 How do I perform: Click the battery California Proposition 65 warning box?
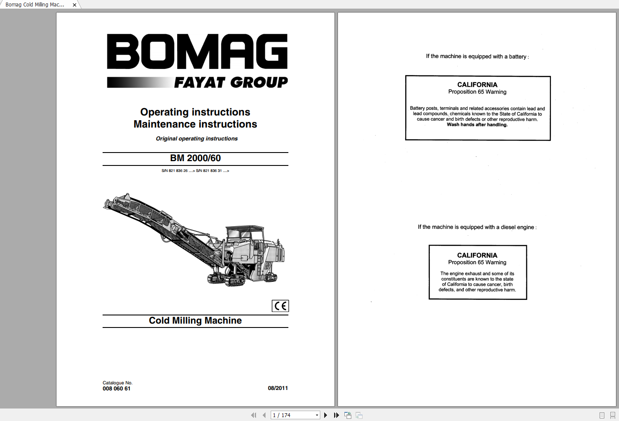[x=478, y=108]
